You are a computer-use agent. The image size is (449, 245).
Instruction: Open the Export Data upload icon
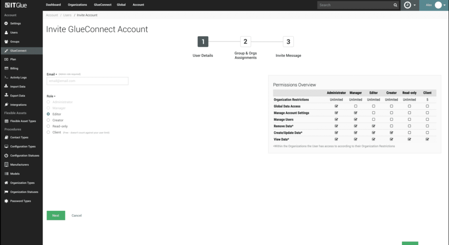click(x=6, y=95)
